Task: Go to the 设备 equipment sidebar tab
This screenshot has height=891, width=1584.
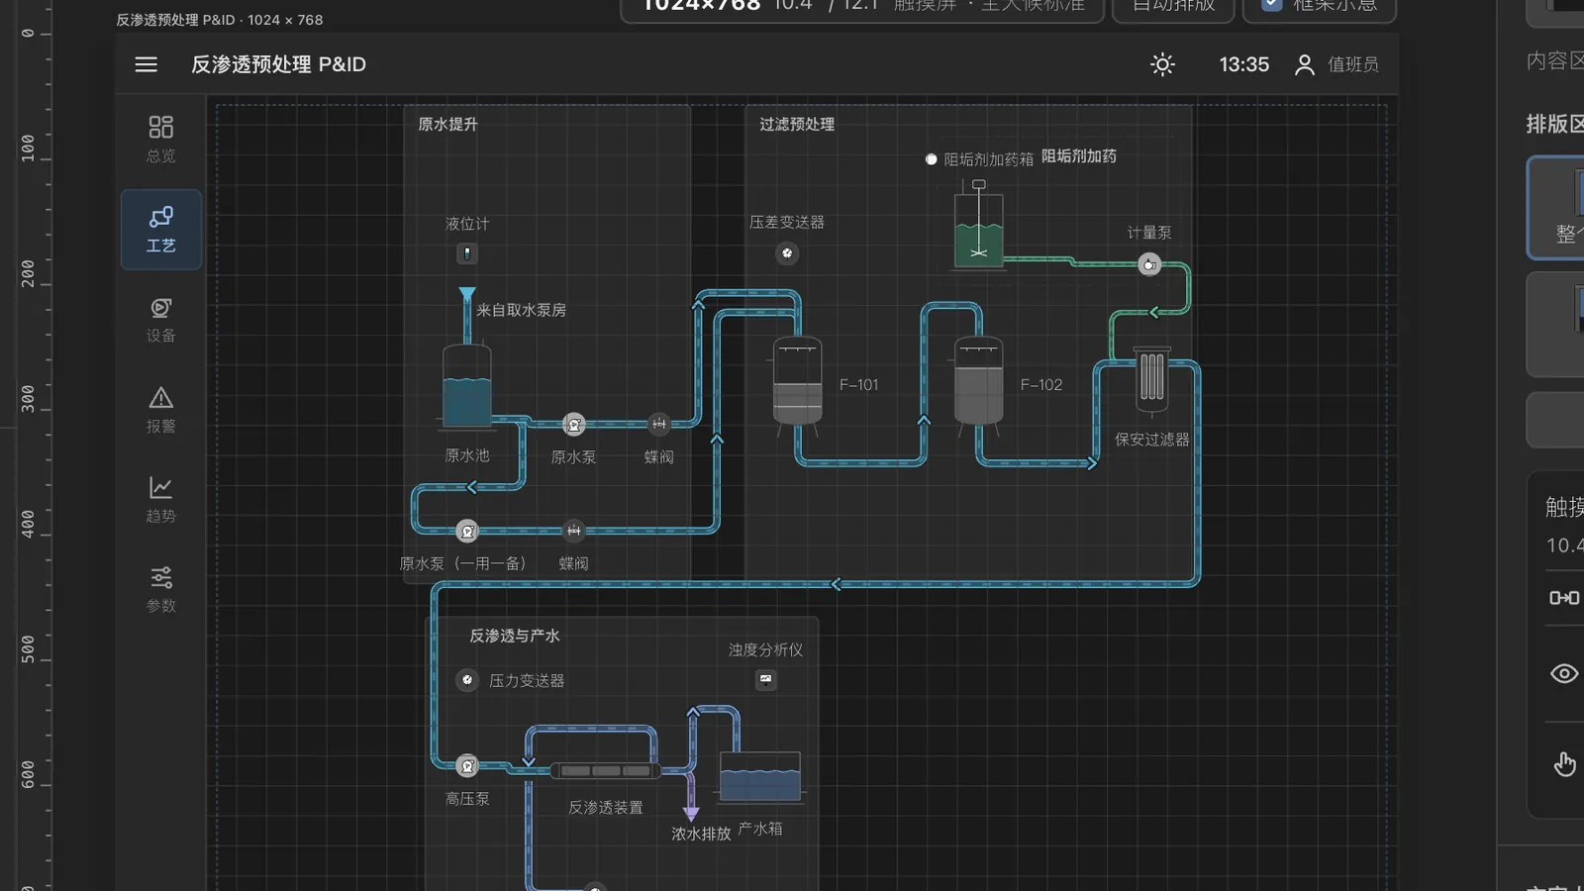Action: [161, 320]
